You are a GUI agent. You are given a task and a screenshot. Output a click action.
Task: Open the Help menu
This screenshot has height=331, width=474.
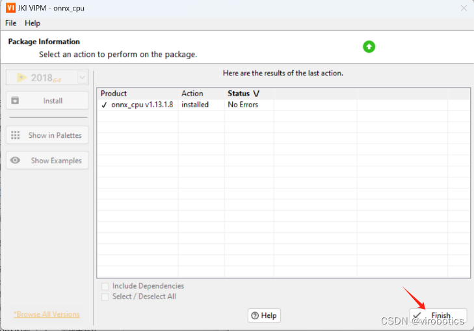coord(33,23)
